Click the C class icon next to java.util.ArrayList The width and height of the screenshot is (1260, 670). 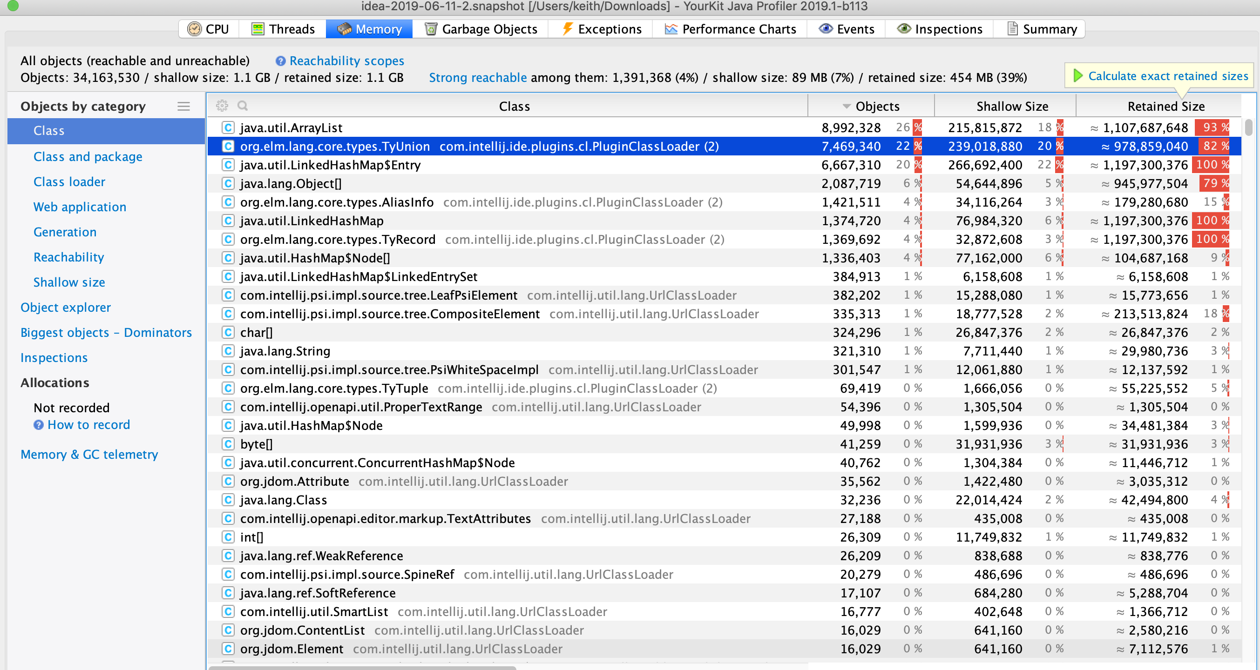click(229, 127)
